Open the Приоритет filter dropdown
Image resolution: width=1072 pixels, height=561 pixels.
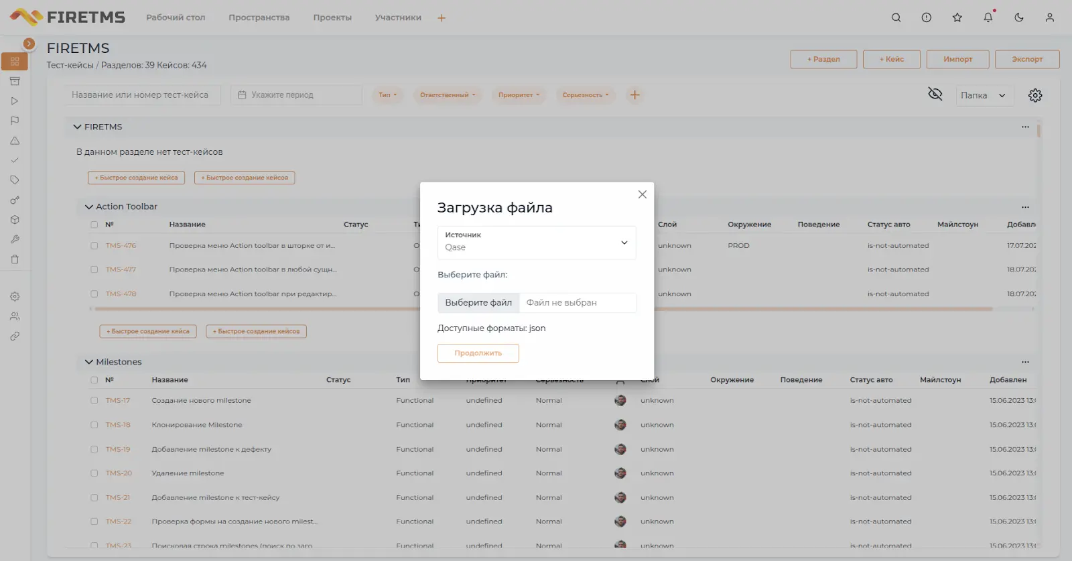point(519,95)
